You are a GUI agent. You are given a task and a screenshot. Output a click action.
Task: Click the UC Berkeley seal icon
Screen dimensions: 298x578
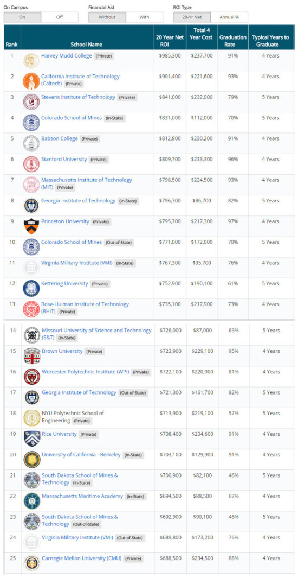pyautogui.click(x=32, y=459)
